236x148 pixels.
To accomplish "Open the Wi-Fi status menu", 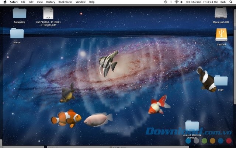I will pyautogui.click(x=176, y=2).
